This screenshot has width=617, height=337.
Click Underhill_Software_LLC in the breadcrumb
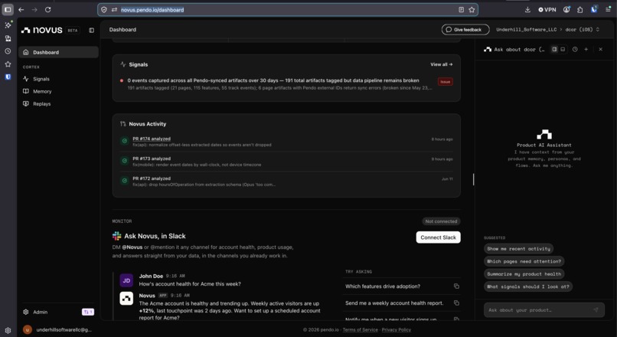click(526, 30)
